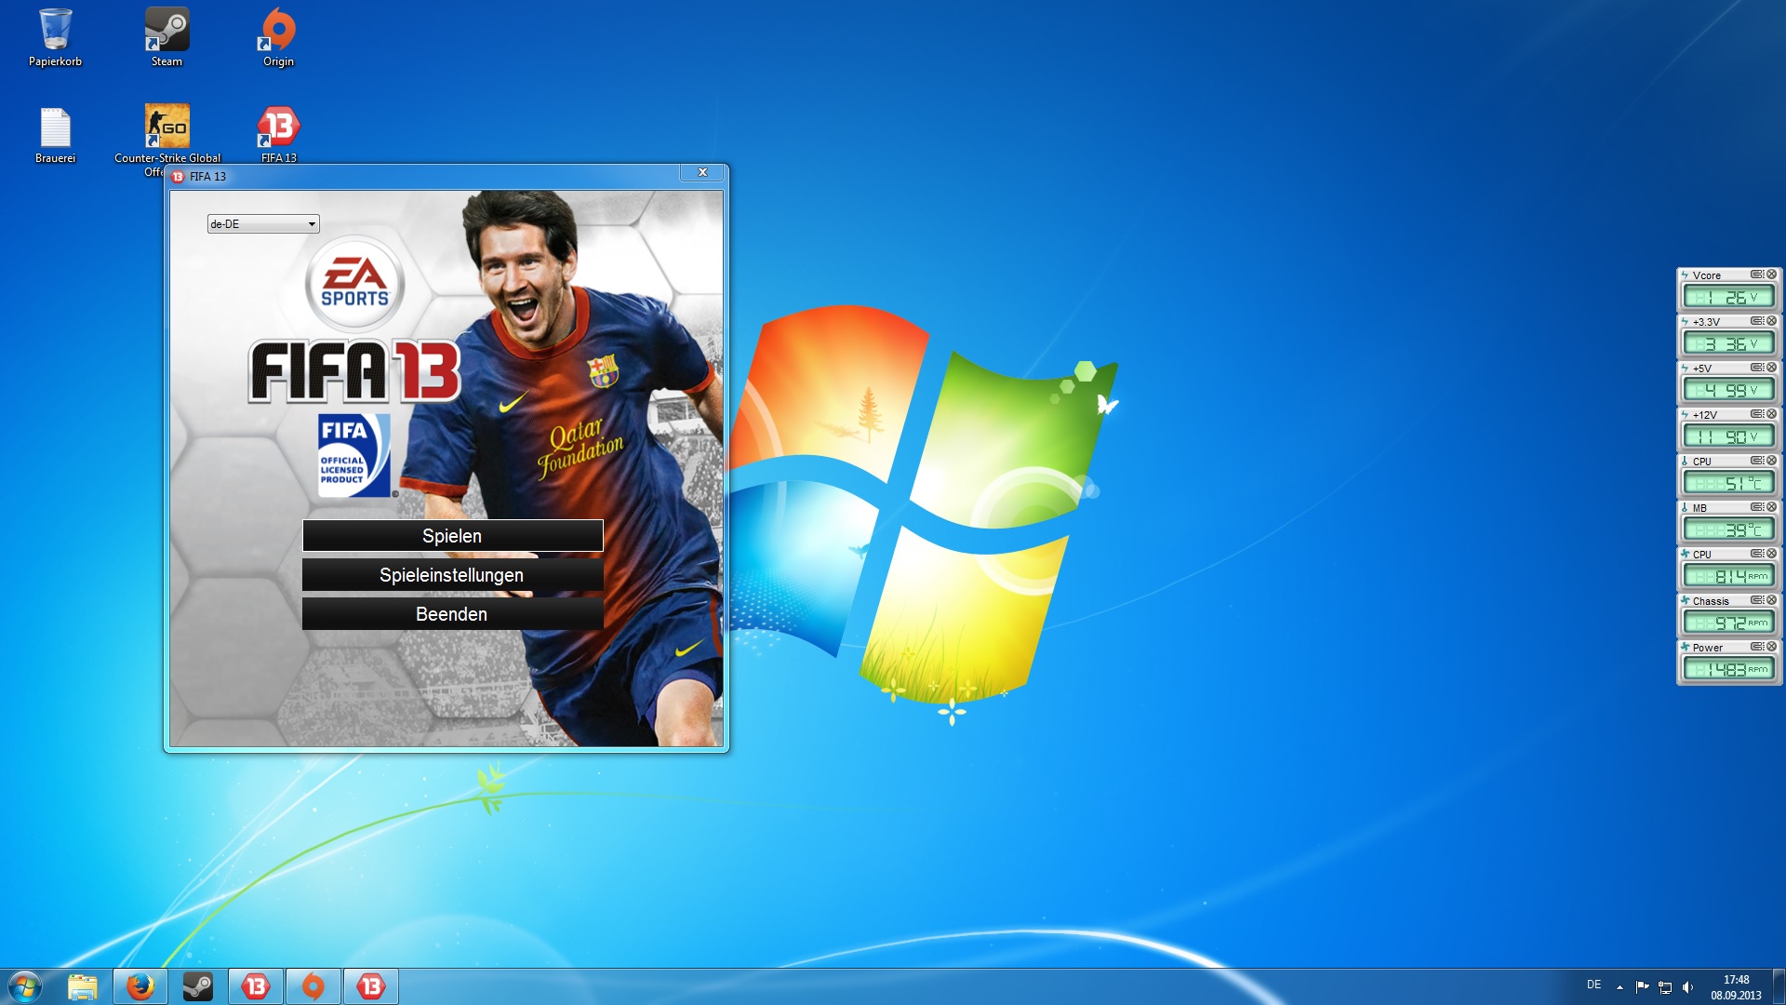Close the Vcore sensor widget
Screen dimensions: 1786x1005
[x=1771, y=275]
